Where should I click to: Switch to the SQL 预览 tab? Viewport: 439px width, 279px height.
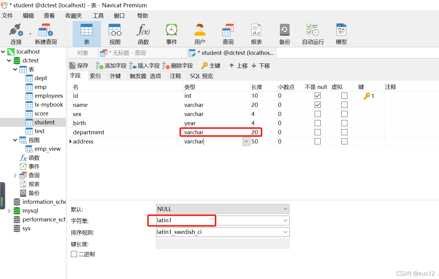201,76
